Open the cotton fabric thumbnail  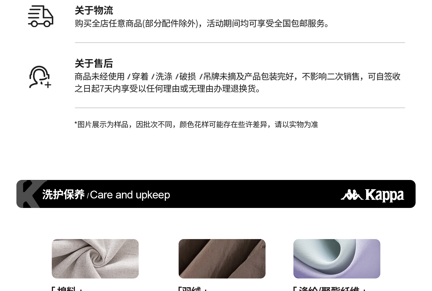(x=95, y=259)
